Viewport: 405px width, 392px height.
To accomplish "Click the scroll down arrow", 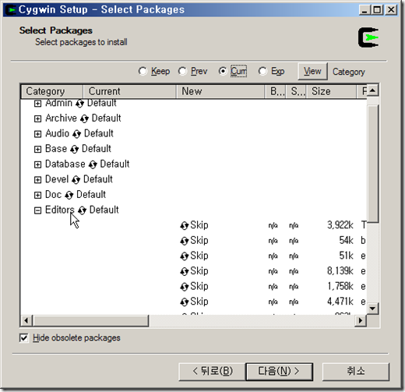I will (373, 309).
